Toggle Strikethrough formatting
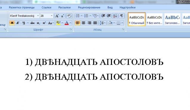The image size is (190, 110). click(32, 23)
